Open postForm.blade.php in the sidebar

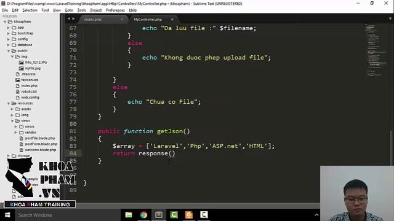point(41,144)
